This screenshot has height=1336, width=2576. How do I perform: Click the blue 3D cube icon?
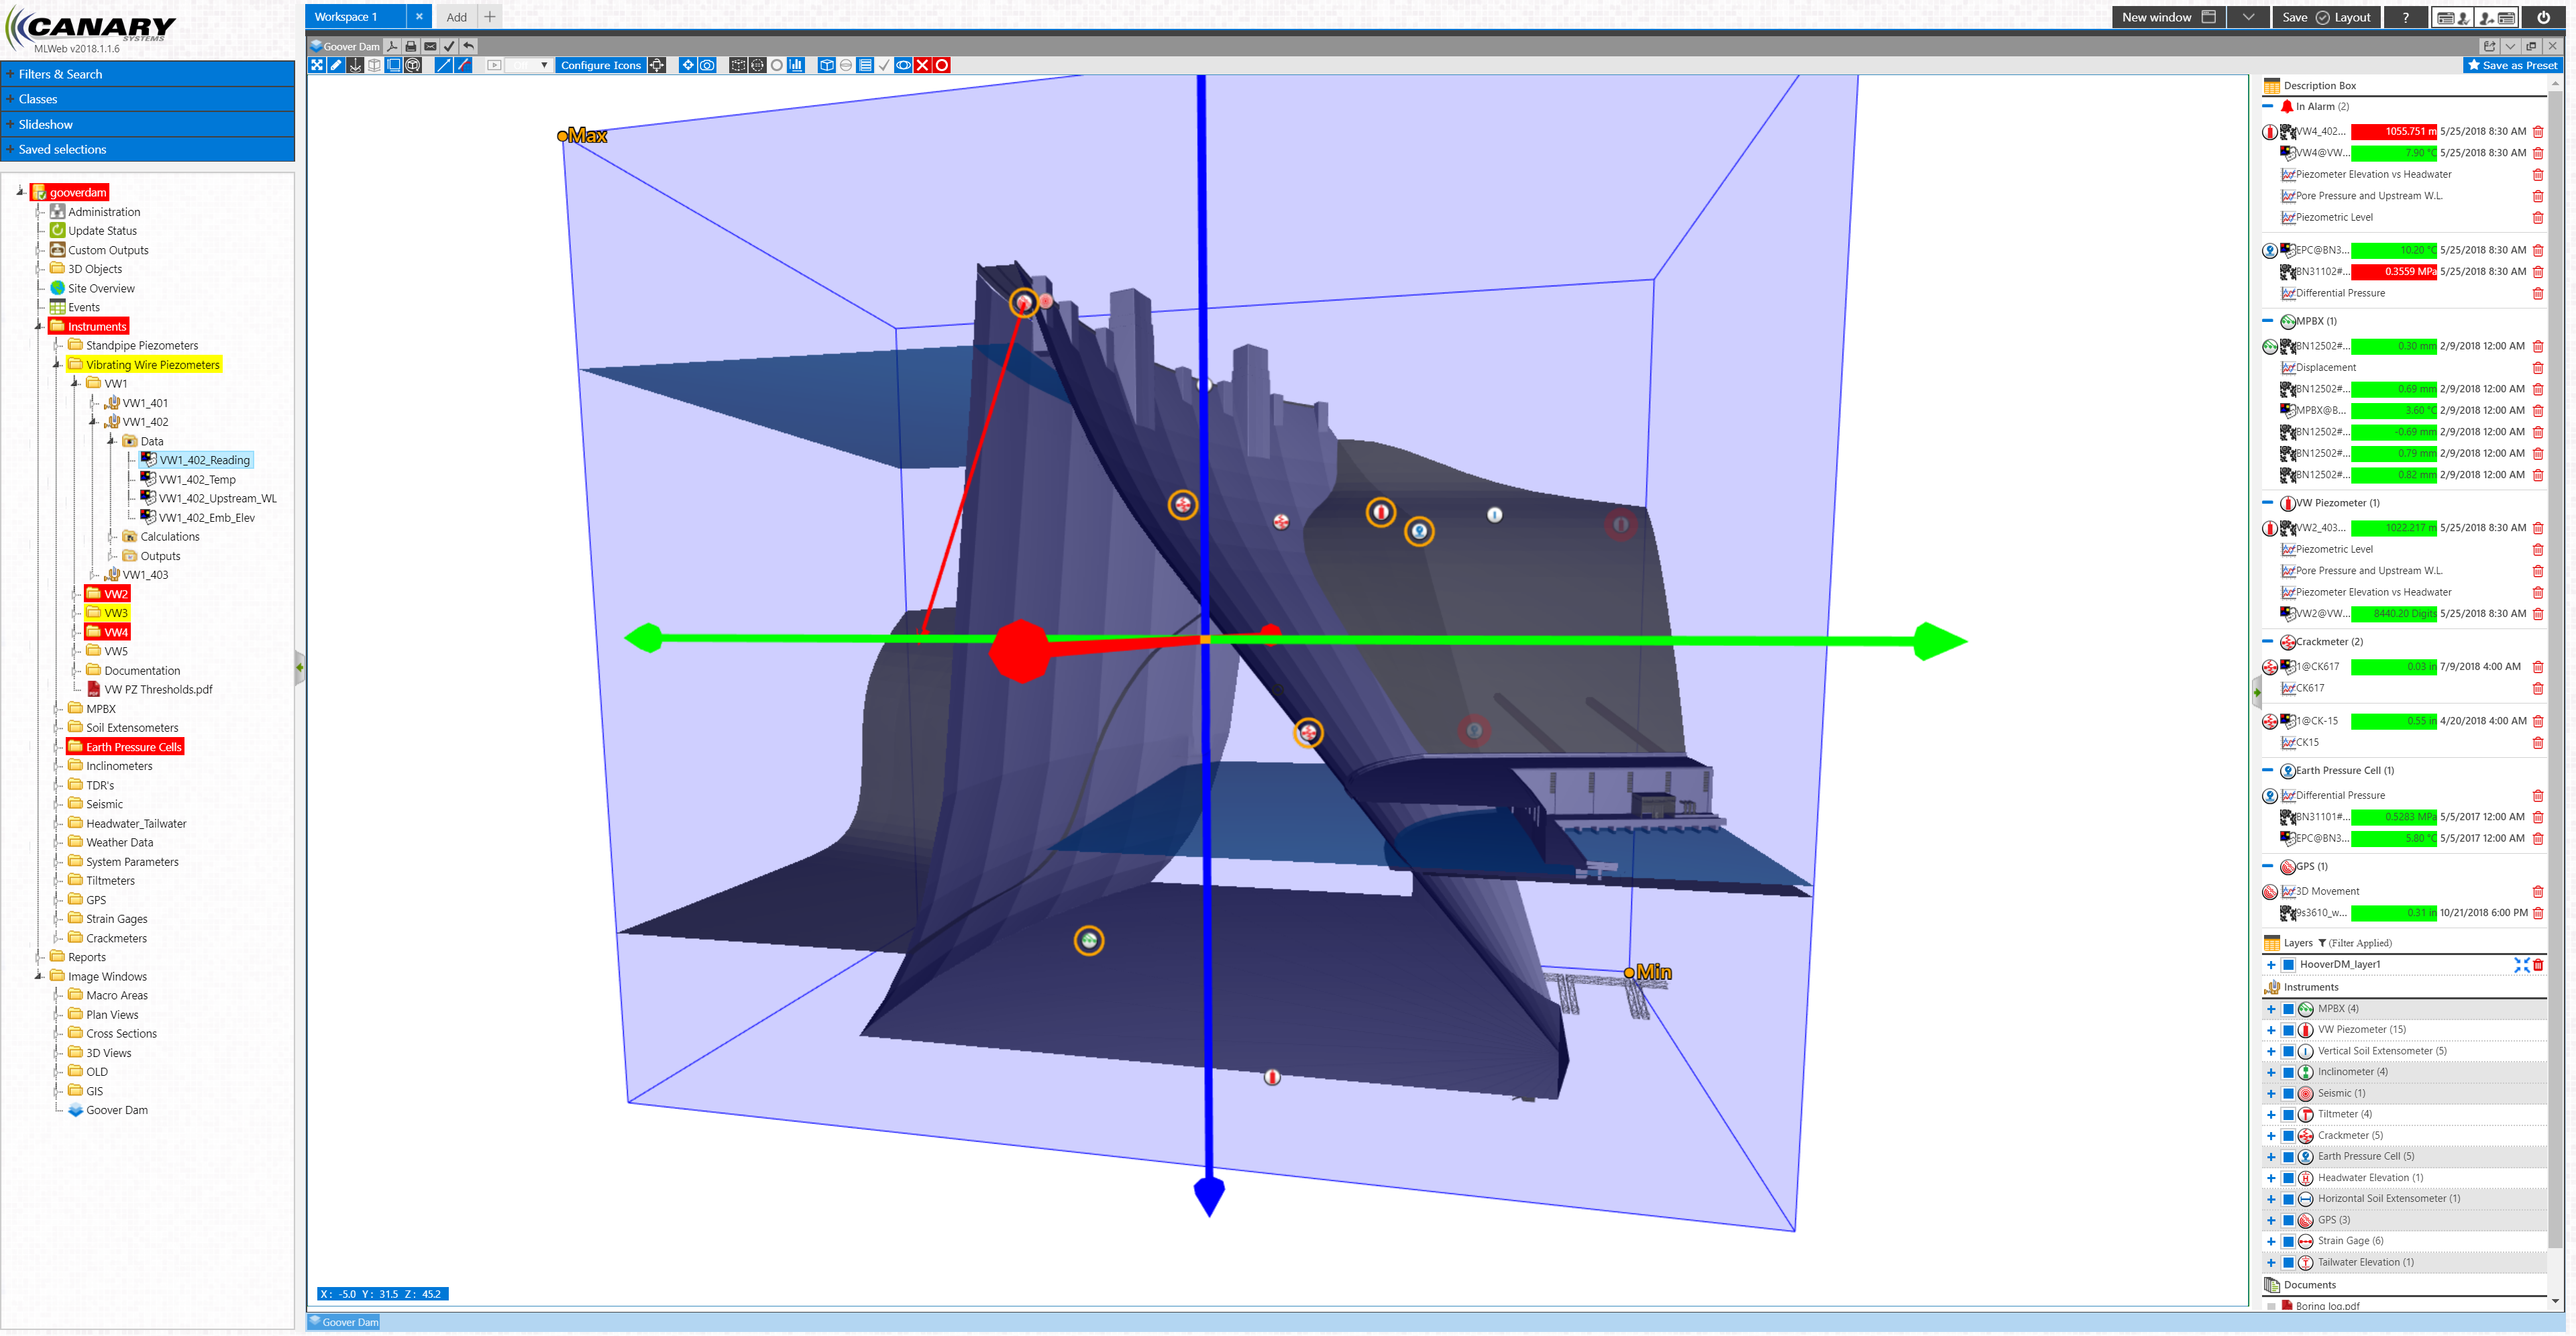tap(827, 65)
